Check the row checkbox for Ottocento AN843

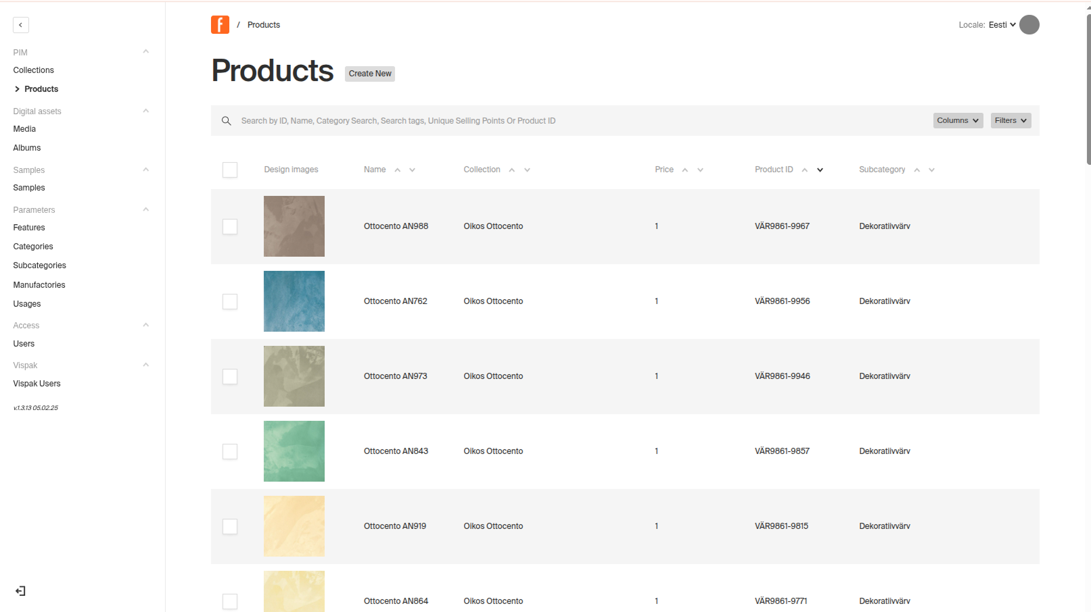(230, 451)
